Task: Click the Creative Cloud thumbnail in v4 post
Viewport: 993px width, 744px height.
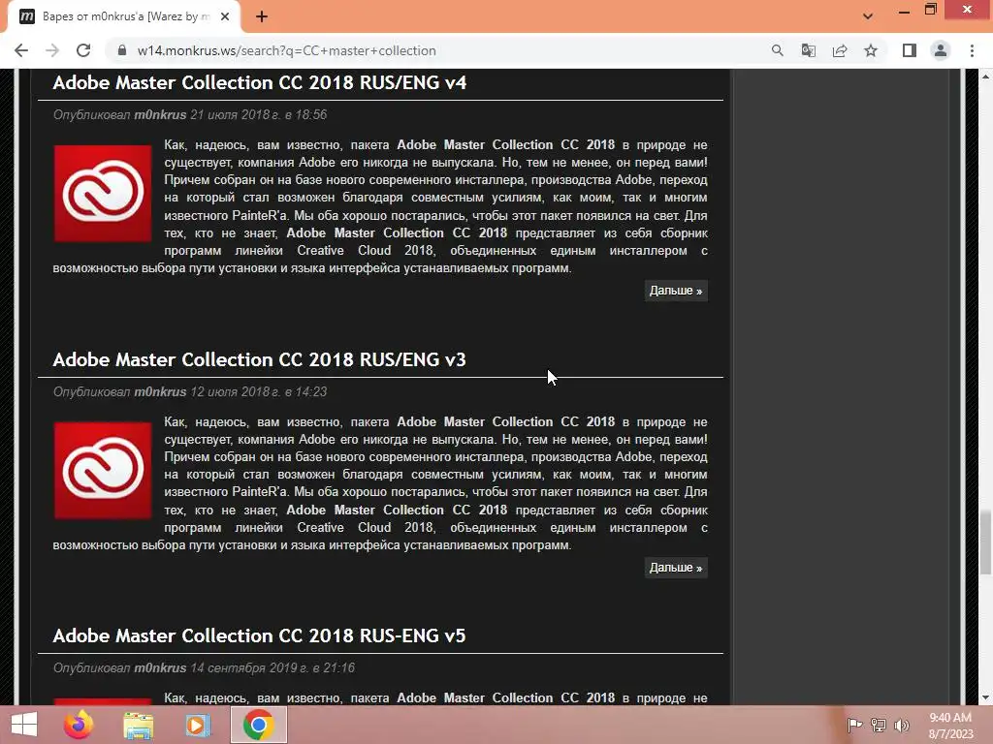Action: 103,194
